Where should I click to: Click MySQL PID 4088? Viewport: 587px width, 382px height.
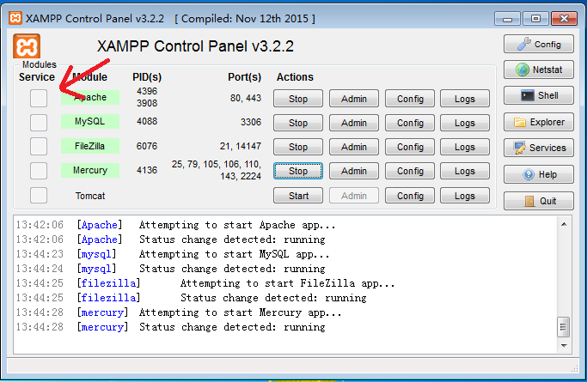[147, 122]
